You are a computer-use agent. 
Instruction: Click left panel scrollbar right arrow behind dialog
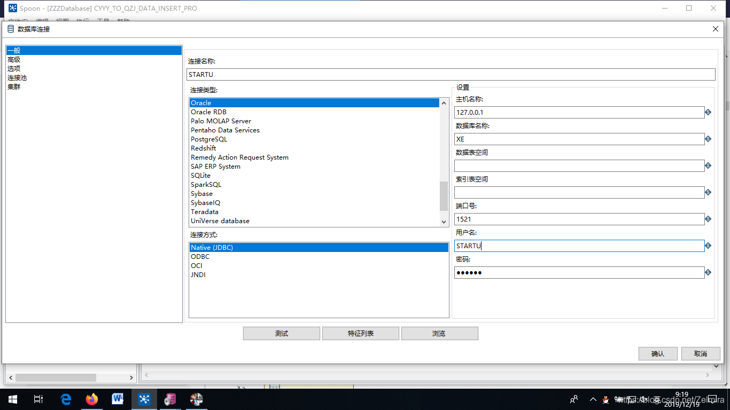(x=131, y=377)
